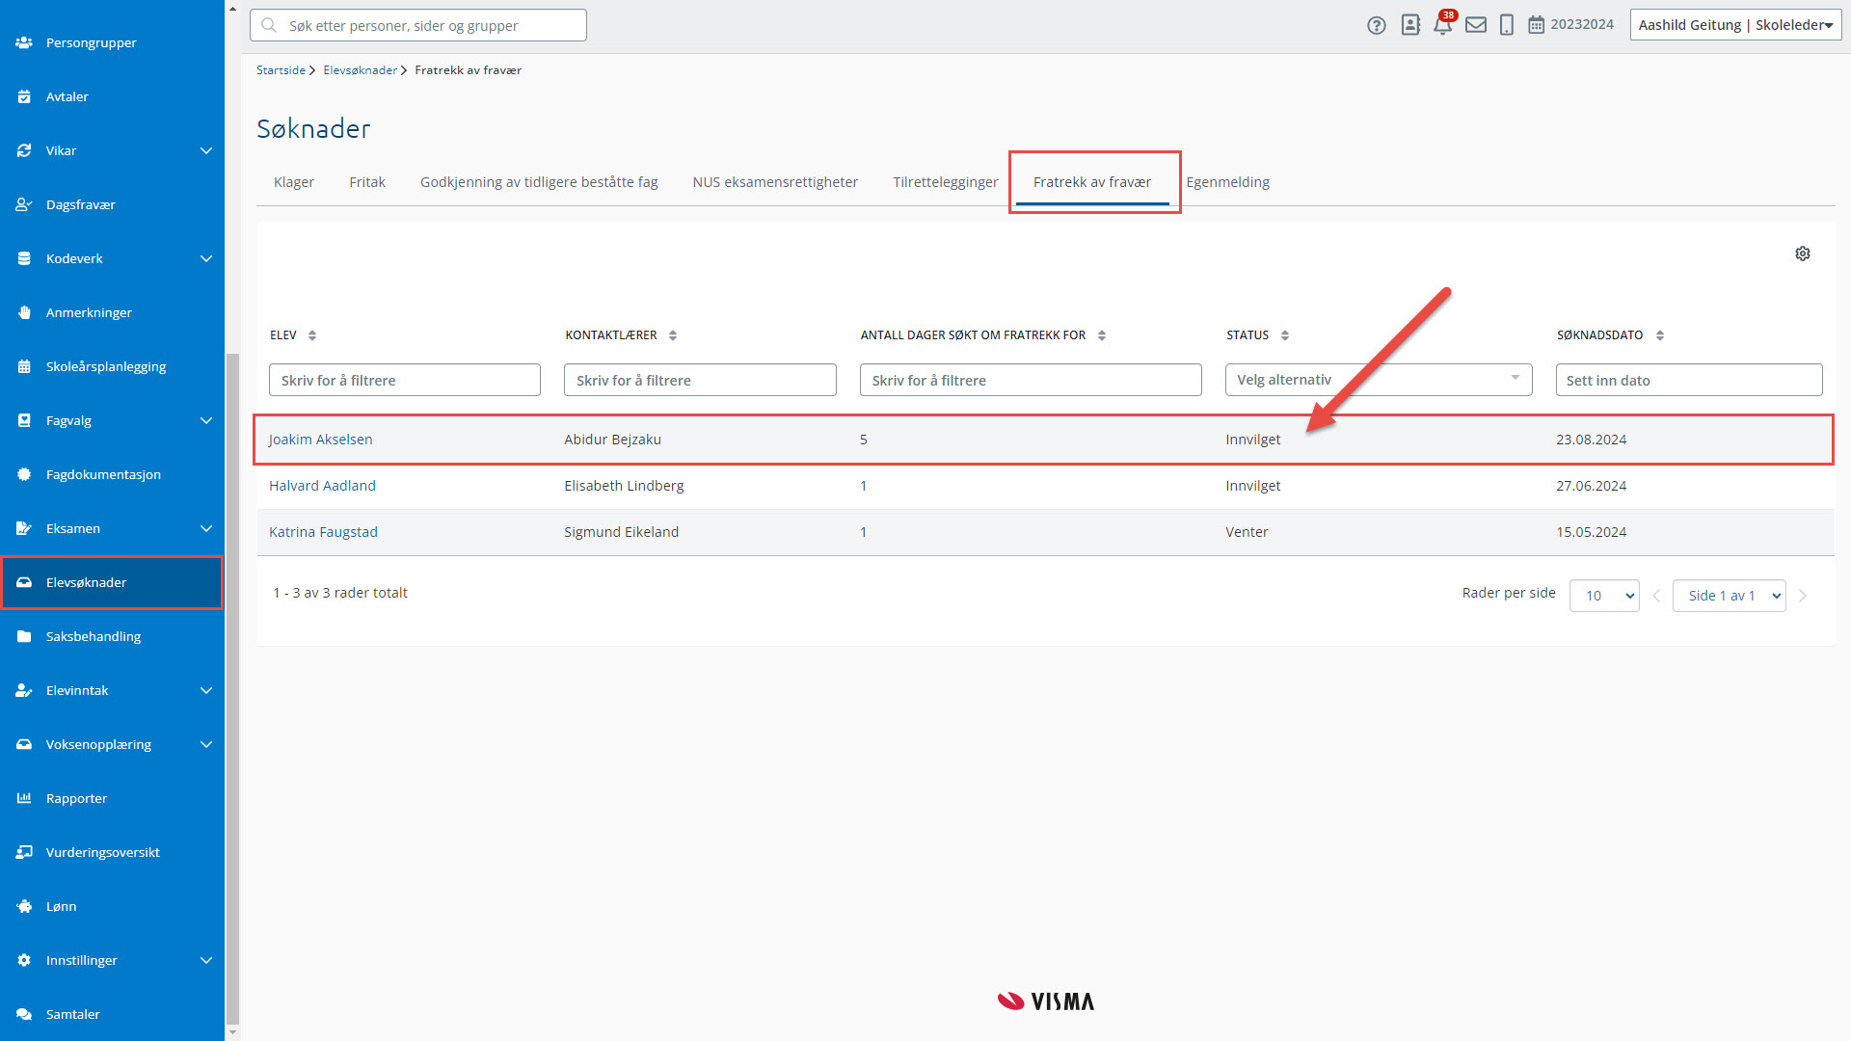The height and width of the screenshot is (1041, 1851).
Task: Sort by the Søknadsdato column arrows
Action: [1659, 335]
